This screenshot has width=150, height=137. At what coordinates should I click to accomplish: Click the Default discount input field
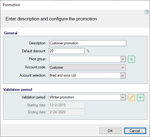click(67, 51)
